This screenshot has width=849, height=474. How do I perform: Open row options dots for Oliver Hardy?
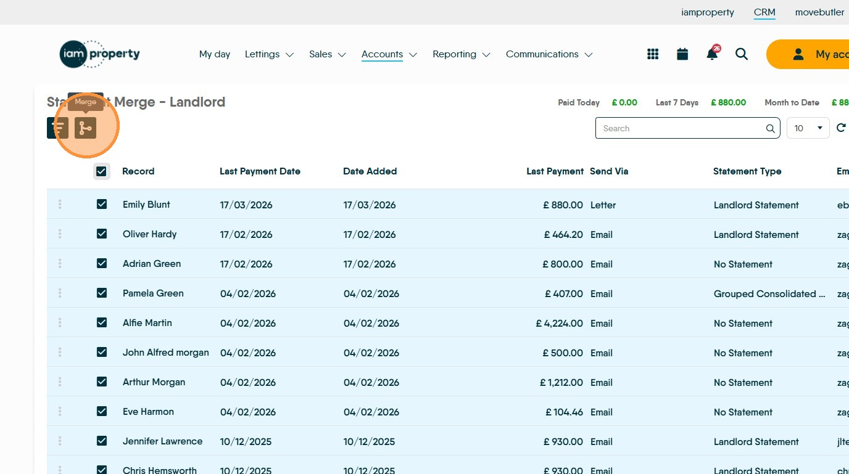pyautogui.click(x=60, y=234)
